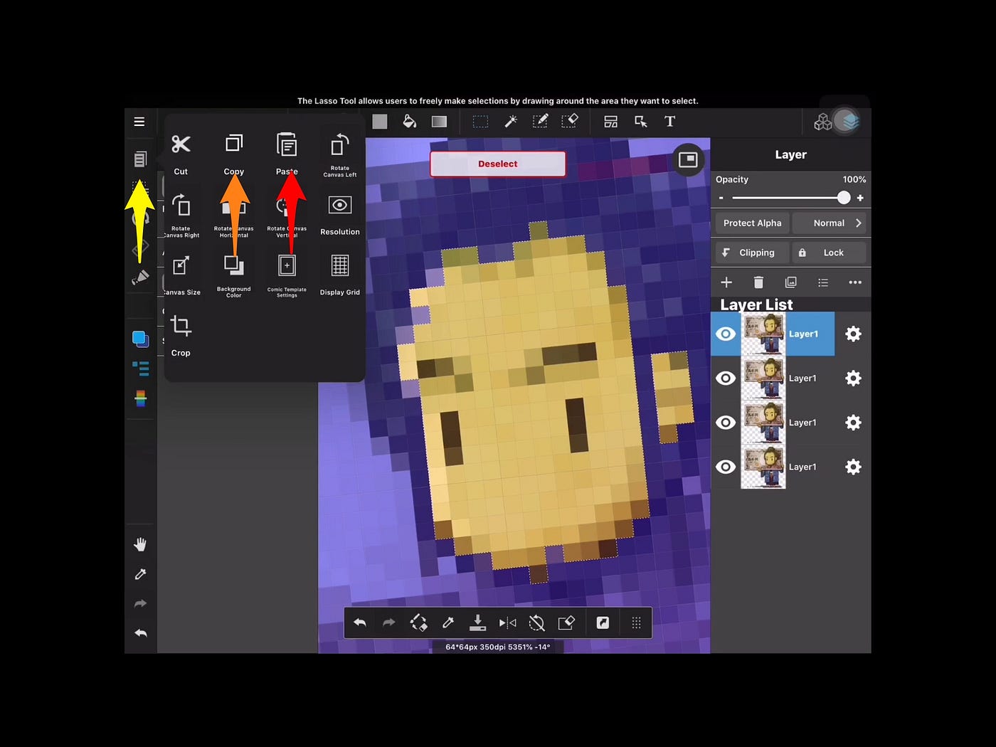Toggle layer Clipping
The height and width of the screenshot is (747, 996).
[752, 253]
